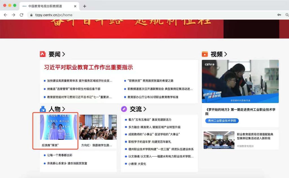Click the browser back arrow
The width and height of the screenshot is (289, 178).
tap(5, 15)
